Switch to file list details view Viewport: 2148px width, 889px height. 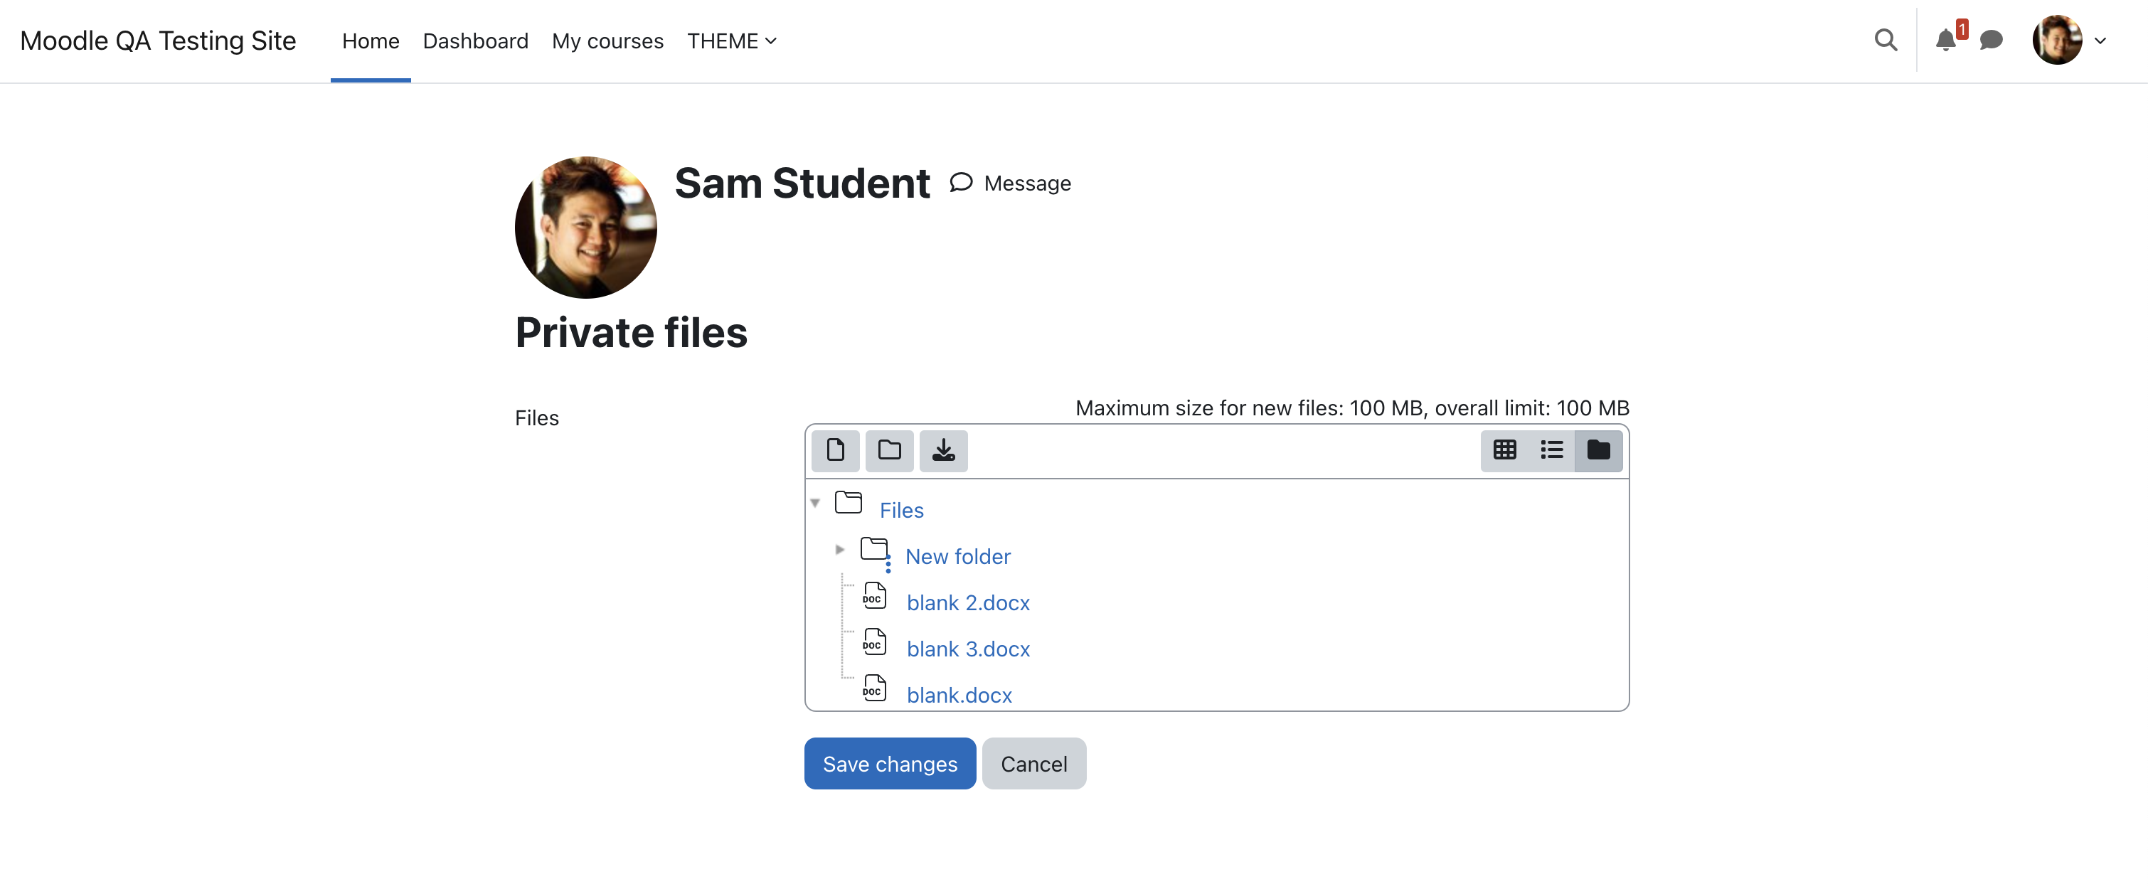click(1551, 450)
